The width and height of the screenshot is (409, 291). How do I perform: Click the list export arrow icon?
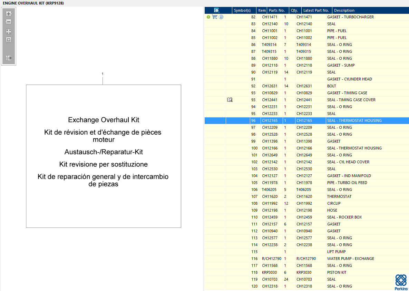(x=9, y=58)
